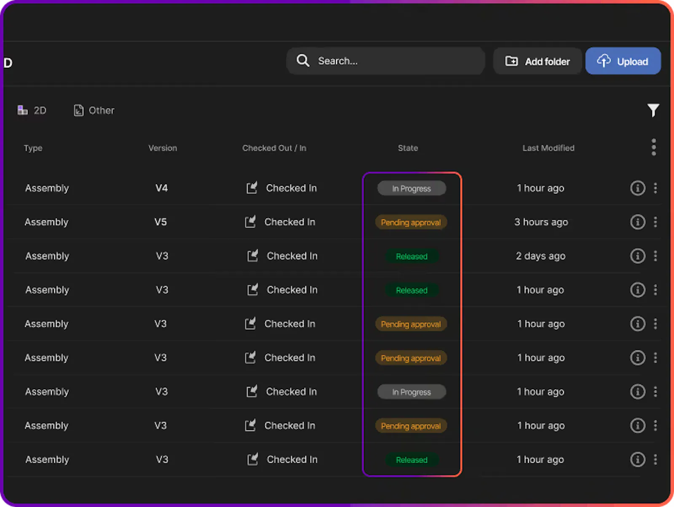Click the In Progress badge in the V4 row
Image resolution: width=674 pixels, height=507 pixels.
coord(412,188)
